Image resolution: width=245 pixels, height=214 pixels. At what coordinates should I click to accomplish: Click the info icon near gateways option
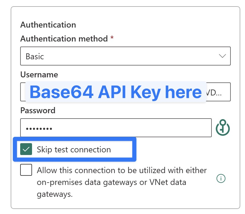coord(221,178)
